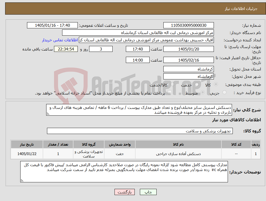This screenshot has height=201, width=266.
Task: Click the resize handle of description text area
Action: click(48, 114)
